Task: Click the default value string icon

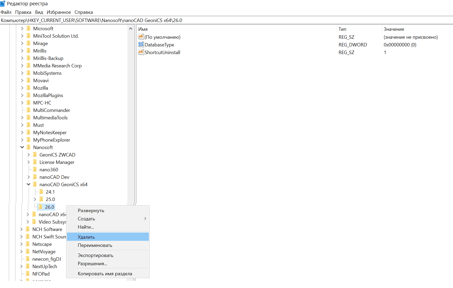Action: click(x=141, y=37)
